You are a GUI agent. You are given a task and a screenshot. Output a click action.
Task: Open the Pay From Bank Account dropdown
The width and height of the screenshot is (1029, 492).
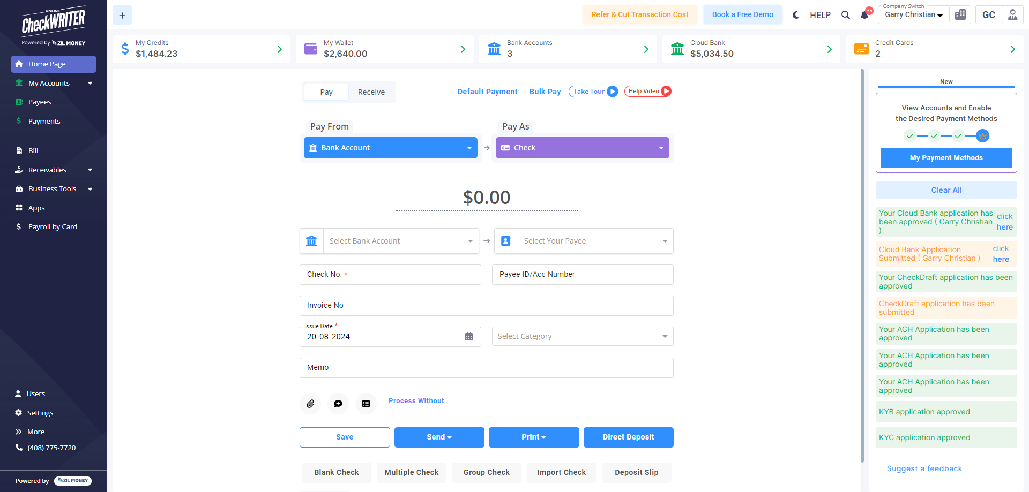[390, 148]
